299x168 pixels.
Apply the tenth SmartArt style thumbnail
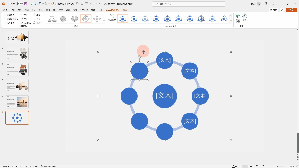pyautogui.click(x=224, y=19)
